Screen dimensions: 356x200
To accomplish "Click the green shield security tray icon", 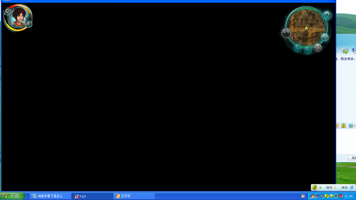I will point(331,196).
